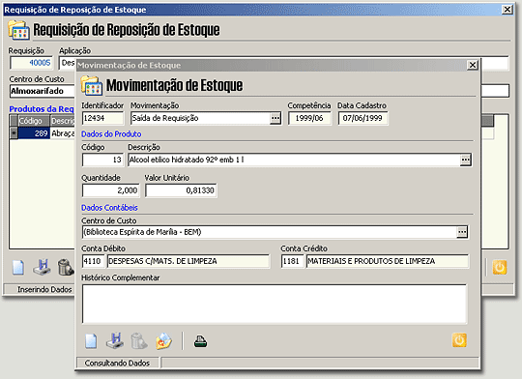This screenshot has width=522, height=379.
Task: Click the Conta Débito code field 4110
Action: click(93, 261)
